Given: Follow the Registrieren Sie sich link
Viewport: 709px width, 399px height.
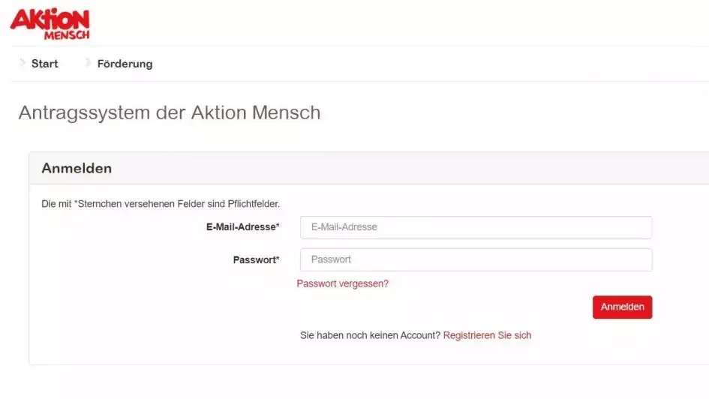Looking at the screenshot, I should pos(487,335).
